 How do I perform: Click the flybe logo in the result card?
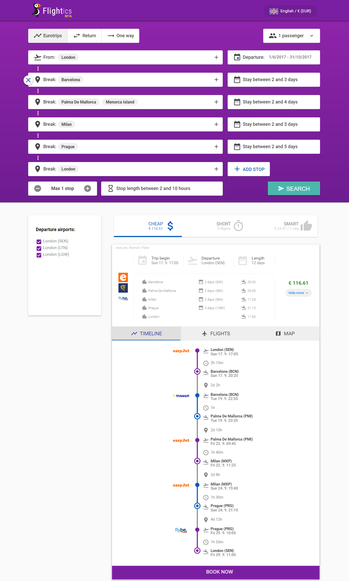(x=123, y=298)
